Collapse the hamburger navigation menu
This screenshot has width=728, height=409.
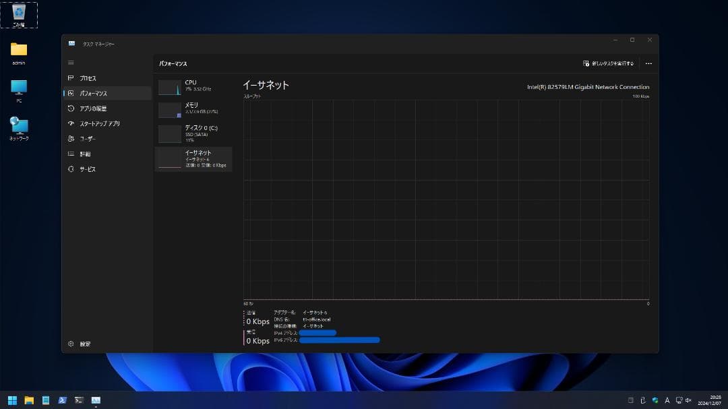pos(71,63)
